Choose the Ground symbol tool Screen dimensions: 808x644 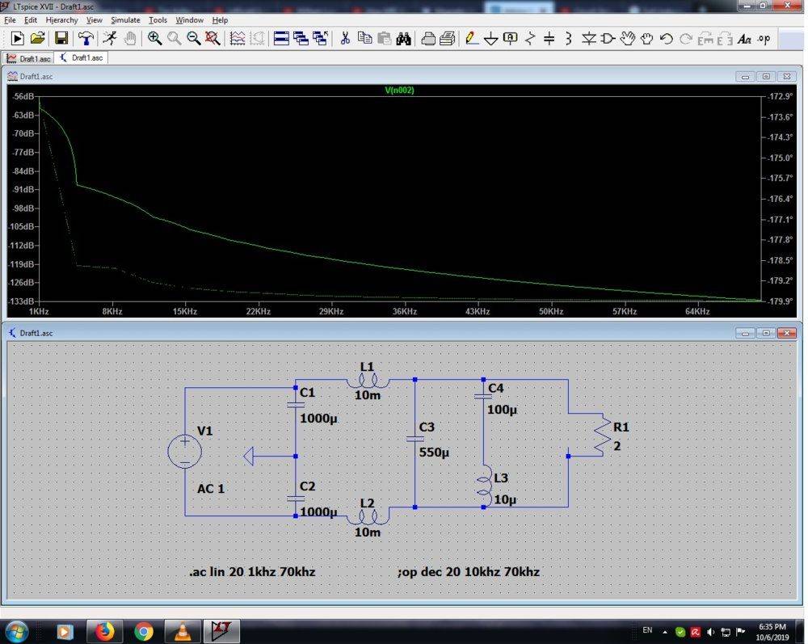tap(490, 38)
